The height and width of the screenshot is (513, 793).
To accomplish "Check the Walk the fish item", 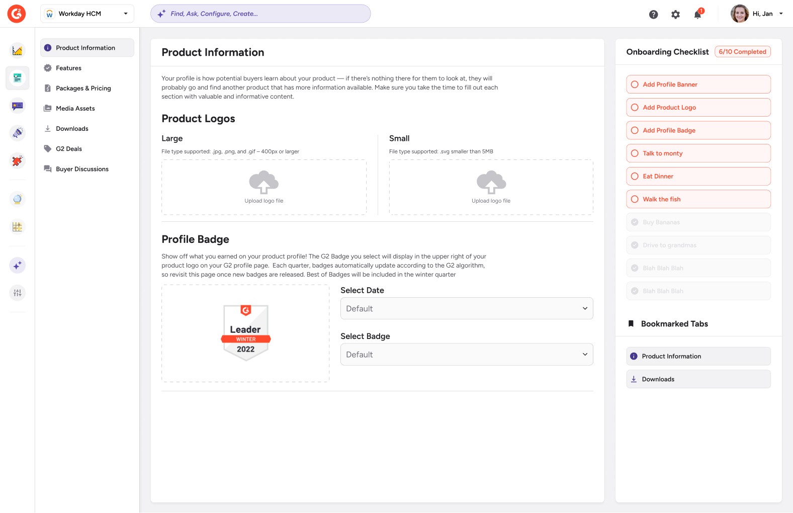I will click(635, 199).
